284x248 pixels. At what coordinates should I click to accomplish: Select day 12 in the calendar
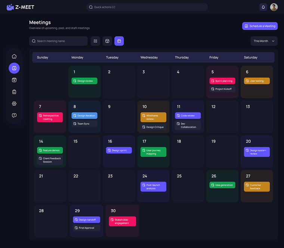click(222, 117)
